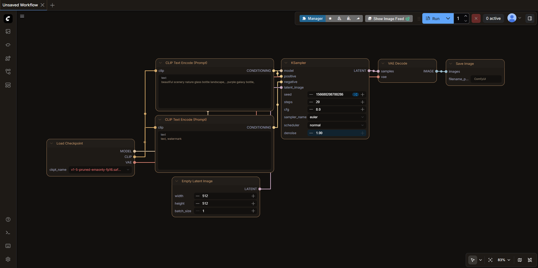Viewport: 538px width, 268px height.
Task: Decrease the batch count stepper
Action: [x=466, y=21]
